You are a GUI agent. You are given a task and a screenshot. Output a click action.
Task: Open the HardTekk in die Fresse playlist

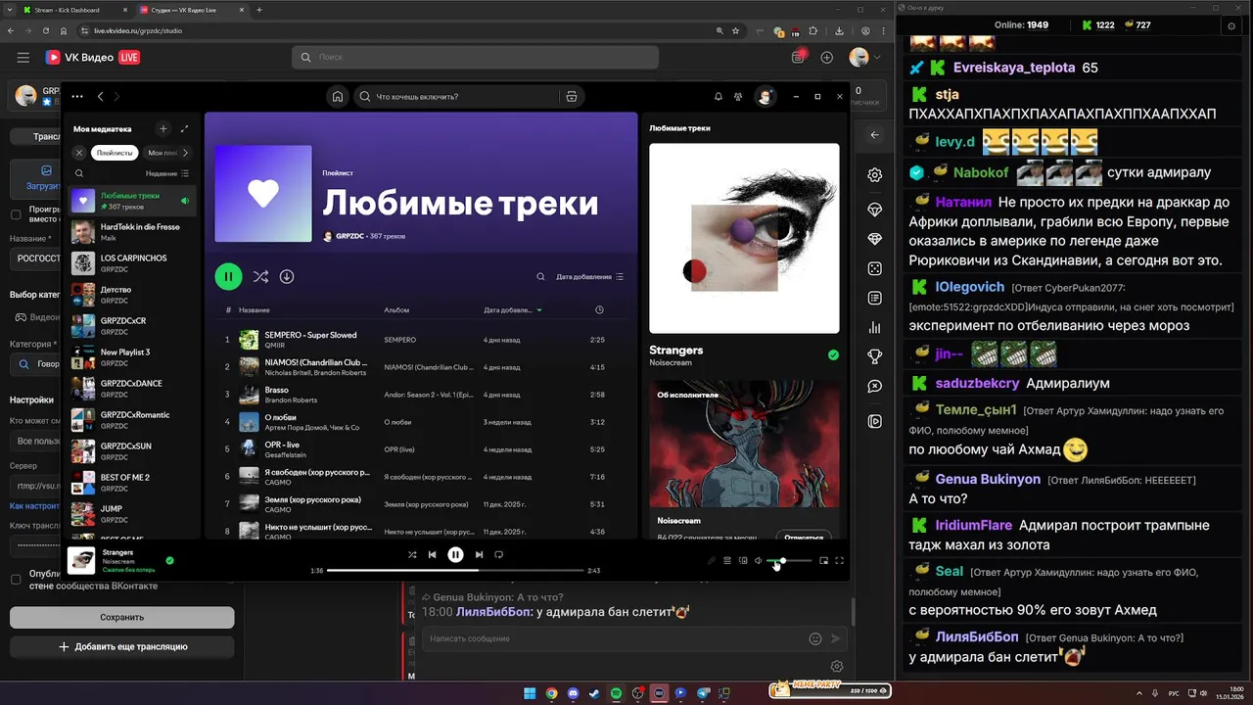tap(132, 232)
